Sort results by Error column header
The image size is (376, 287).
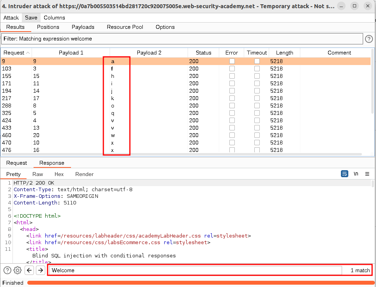coord(231,53)
